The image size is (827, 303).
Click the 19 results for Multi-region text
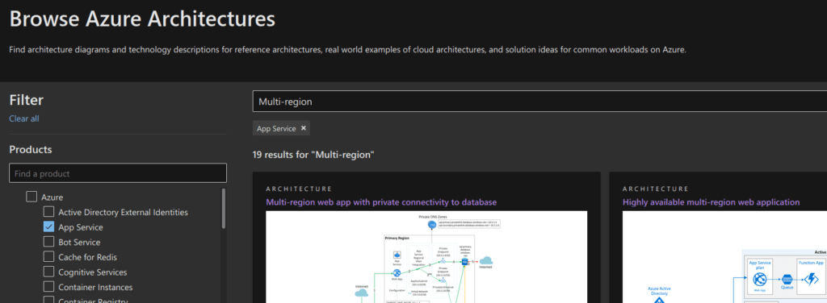point(313,156)
